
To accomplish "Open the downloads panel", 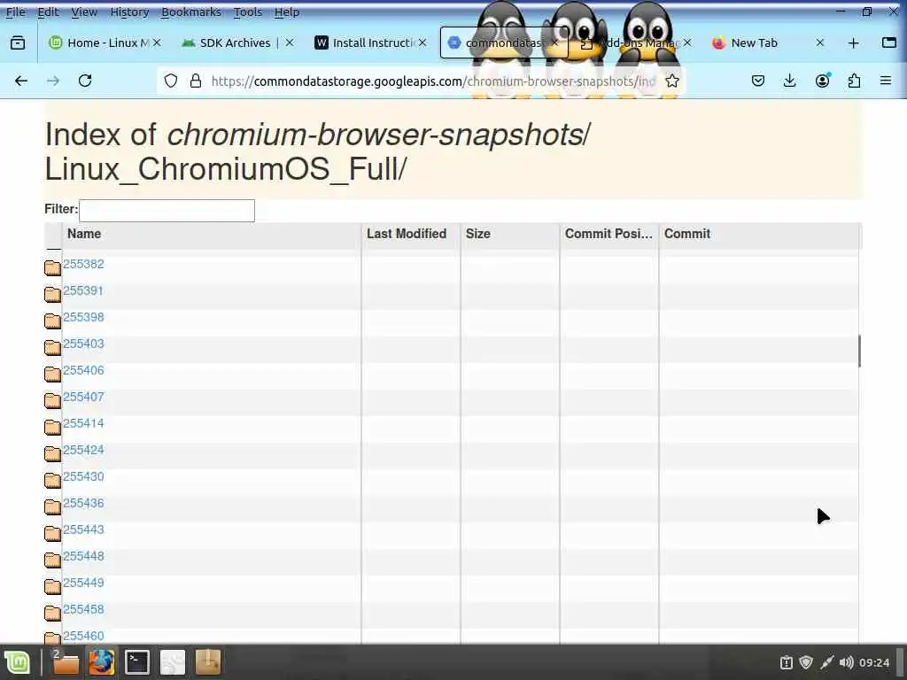I will (789, 81).
